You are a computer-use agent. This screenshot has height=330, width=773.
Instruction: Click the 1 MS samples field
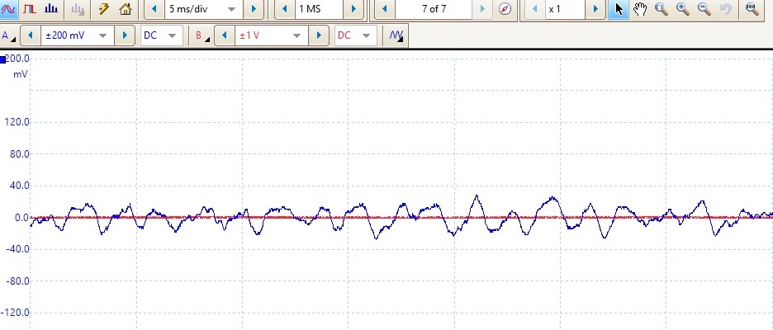coord(319,9)
